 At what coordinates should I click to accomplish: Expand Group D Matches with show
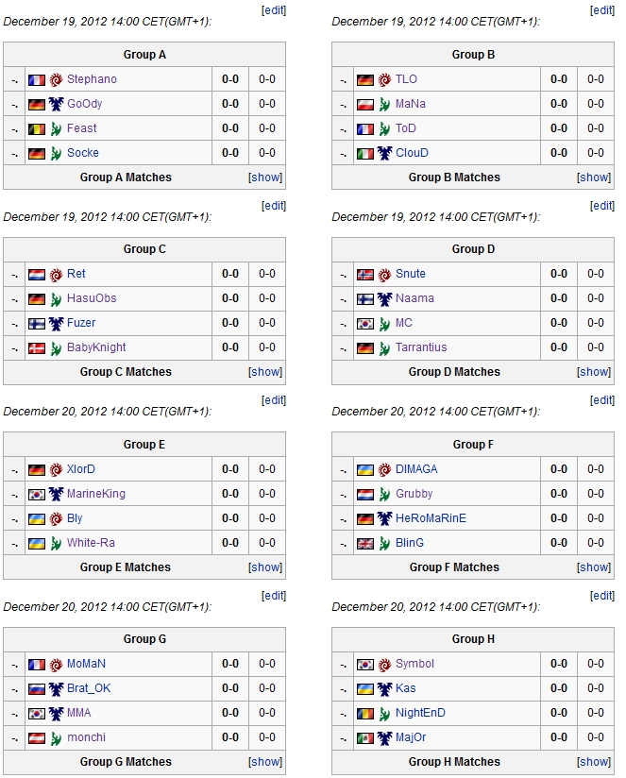tap(594, 372)
